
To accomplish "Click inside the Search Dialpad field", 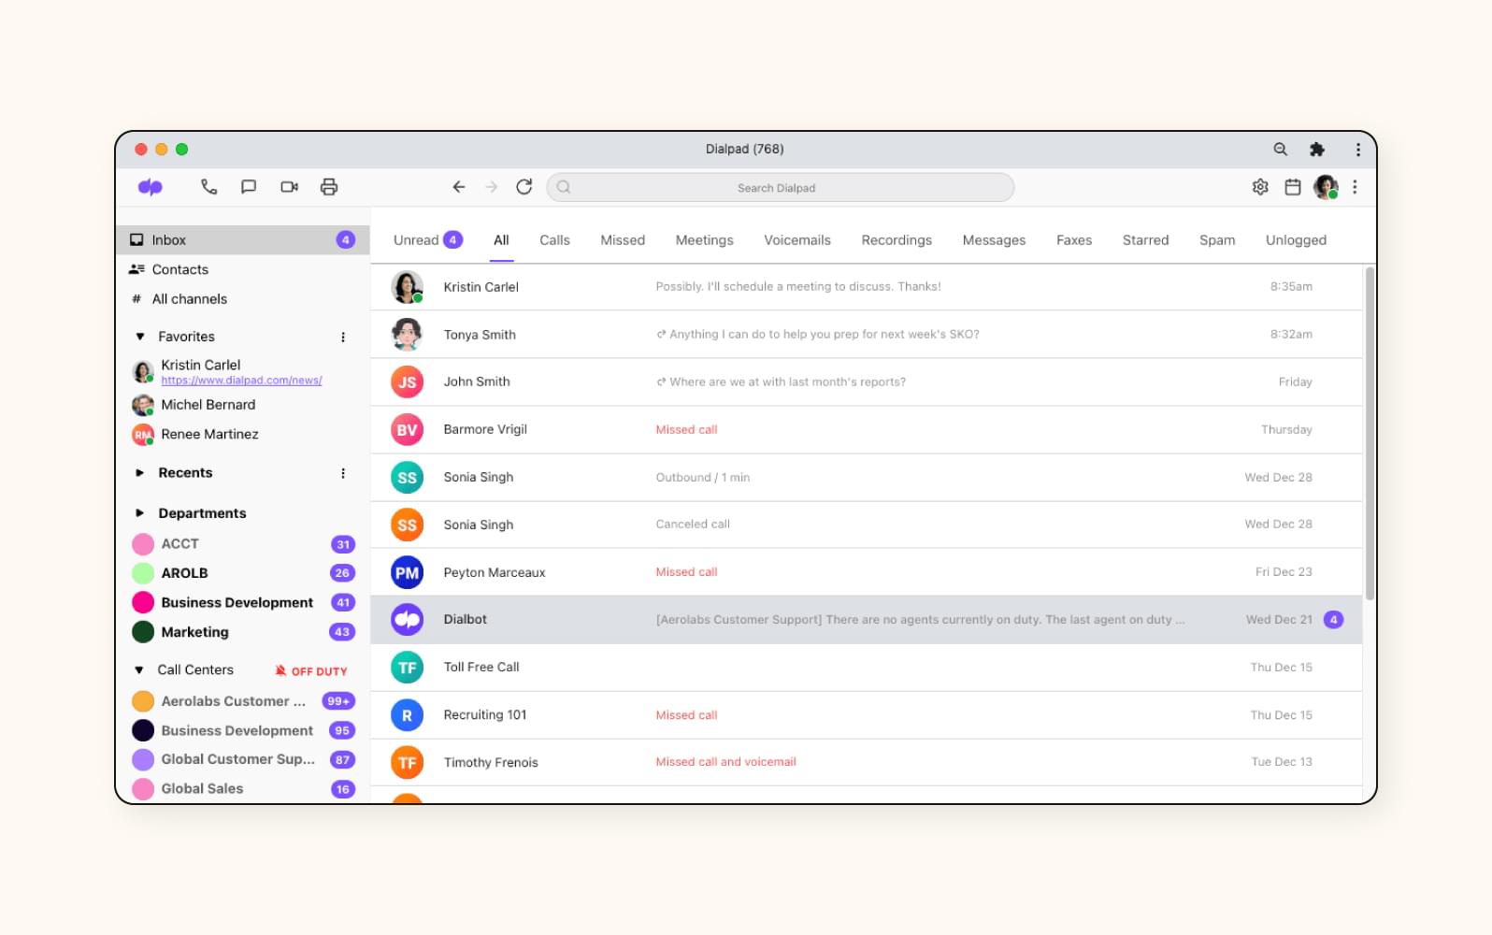I will pyautogui.click(x=780, y=187).
